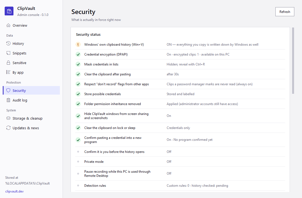
Task: Click the History clock icon
Action: click(x=8, y=43)
